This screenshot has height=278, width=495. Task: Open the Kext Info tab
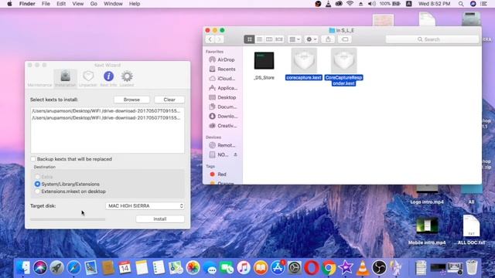coord(108,79)
